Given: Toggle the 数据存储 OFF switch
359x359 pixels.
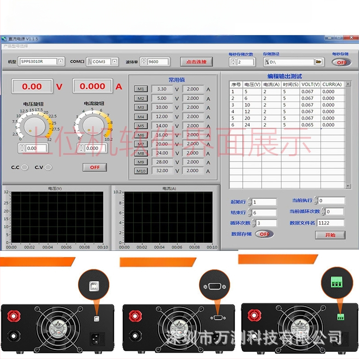Looking at the screenshot, I should [264, 234].
